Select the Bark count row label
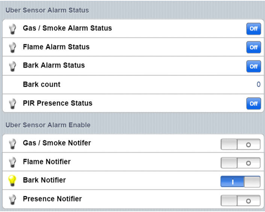 point(42,85)
